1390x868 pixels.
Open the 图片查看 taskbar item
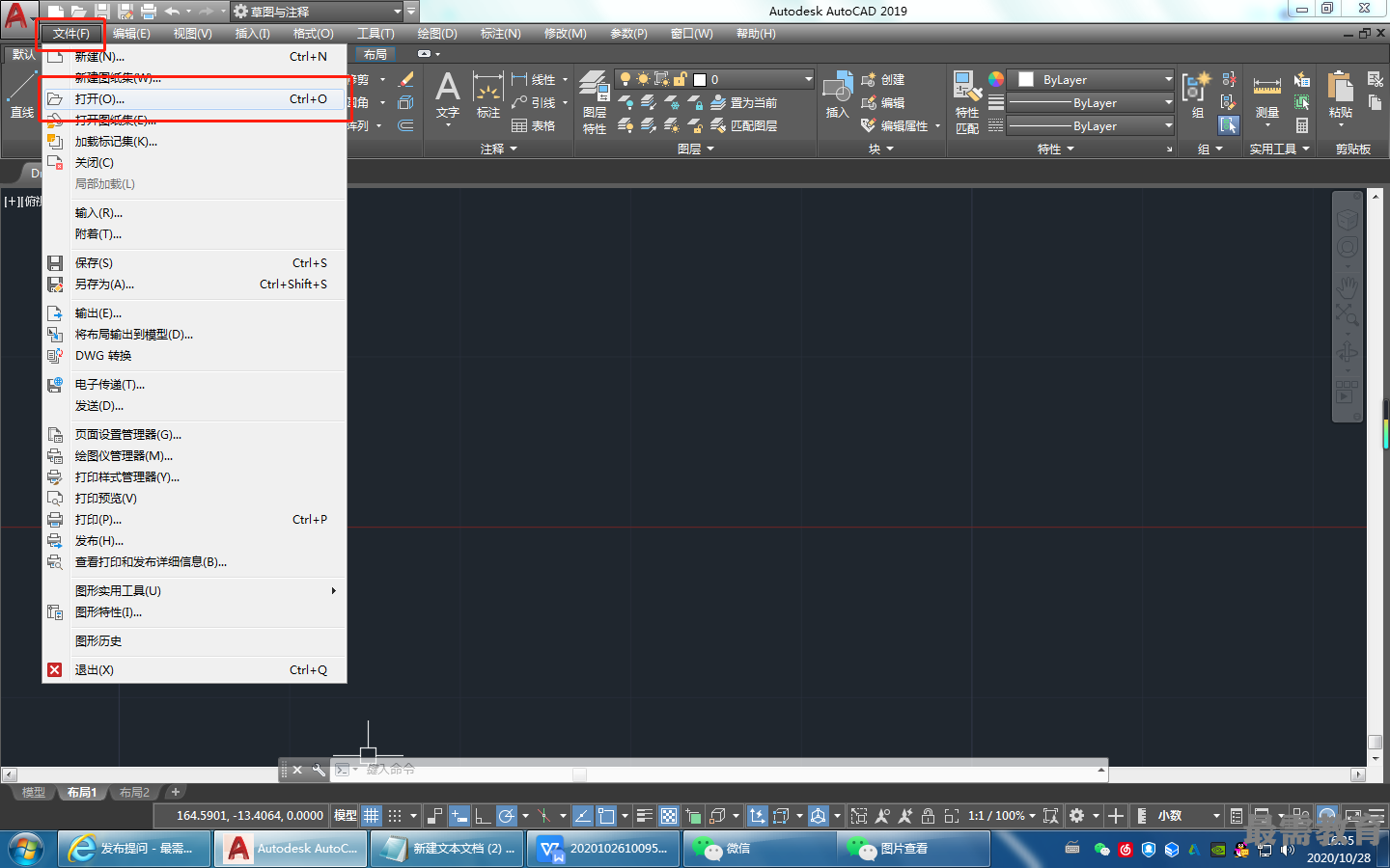tap(914, 849)
